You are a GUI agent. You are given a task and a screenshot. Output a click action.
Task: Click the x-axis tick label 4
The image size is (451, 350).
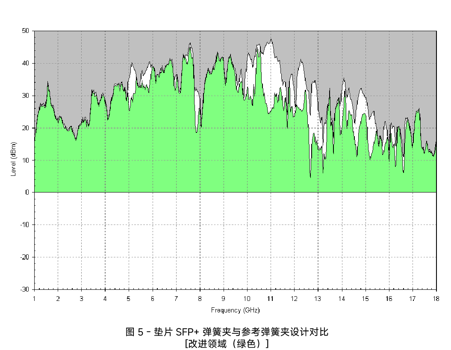tap(105, 299)
